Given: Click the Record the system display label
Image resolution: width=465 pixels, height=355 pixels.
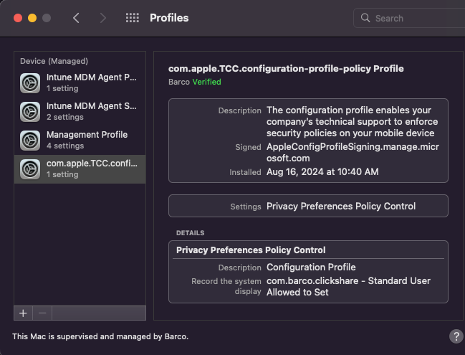Looking at the screenshot, I should tap(226, 286).
